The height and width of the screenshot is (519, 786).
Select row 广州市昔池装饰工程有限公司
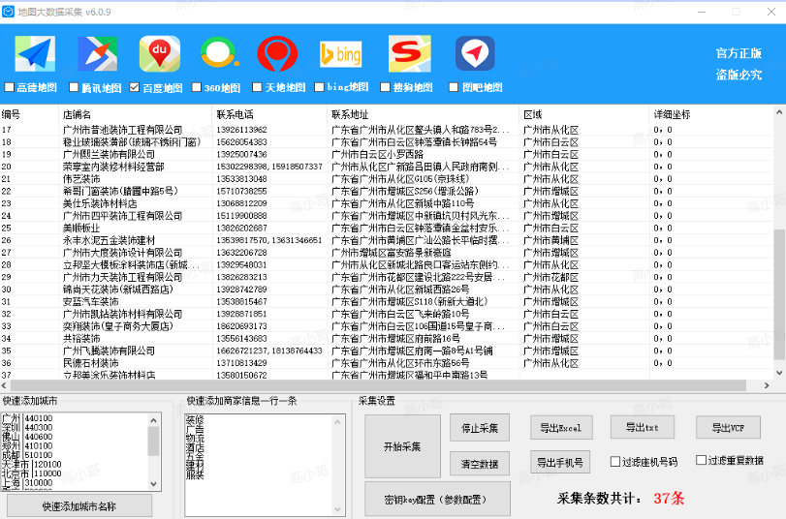tap(386, 130)
